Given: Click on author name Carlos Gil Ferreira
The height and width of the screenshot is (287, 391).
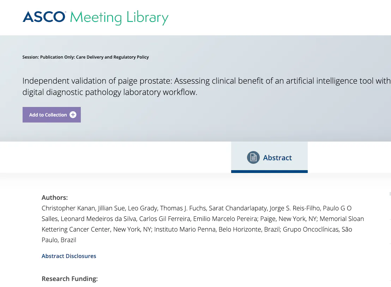Looking at the screenshot, I should (x=164, y=219).
